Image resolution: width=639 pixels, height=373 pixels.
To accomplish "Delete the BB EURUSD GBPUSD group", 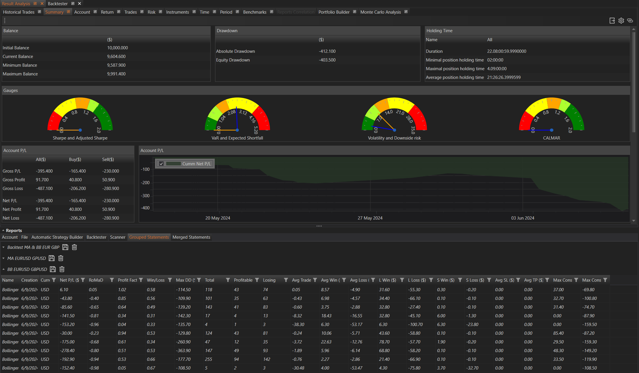I will 62,269.
